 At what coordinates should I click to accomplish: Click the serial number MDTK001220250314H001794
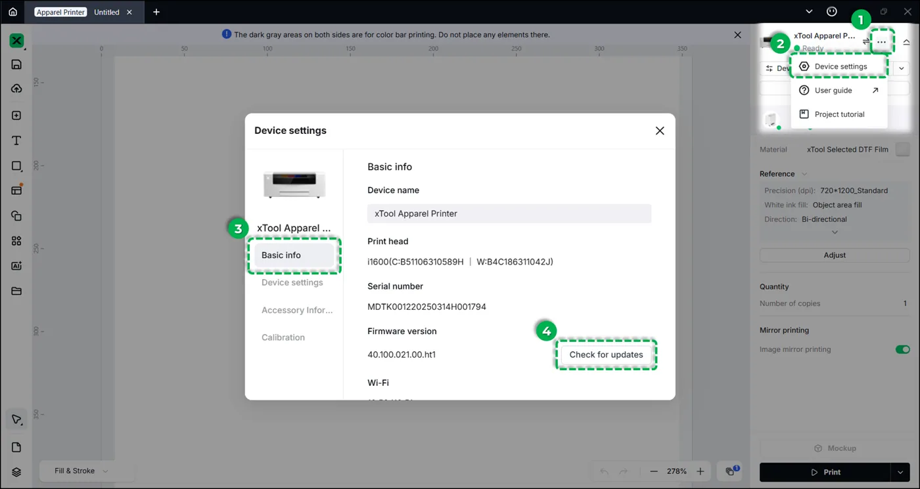tap(426, 307)
